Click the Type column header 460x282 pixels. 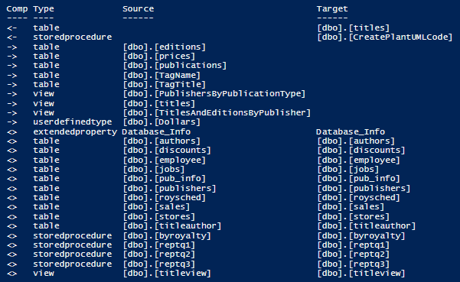point(44,9)
